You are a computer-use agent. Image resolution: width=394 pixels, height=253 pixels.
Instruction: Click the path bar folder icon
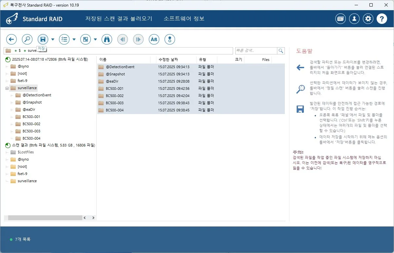8,50
